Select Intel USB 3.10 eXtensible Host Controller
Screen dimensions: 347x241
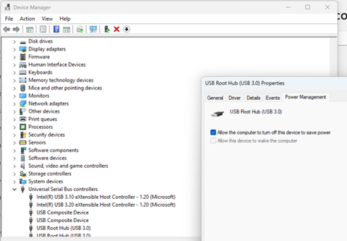(x=106, y=197)
